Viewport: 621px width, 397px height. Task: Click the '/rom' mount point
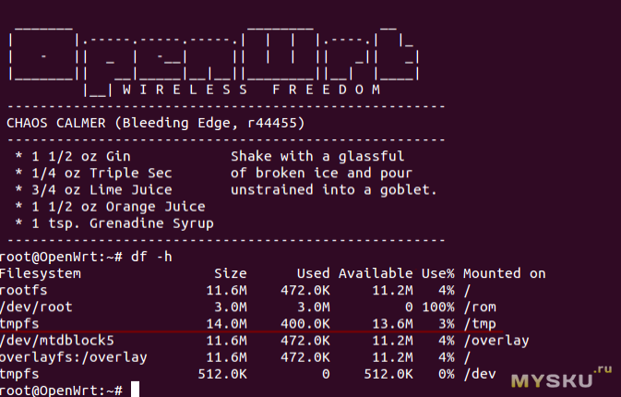(x=480, y=307)
